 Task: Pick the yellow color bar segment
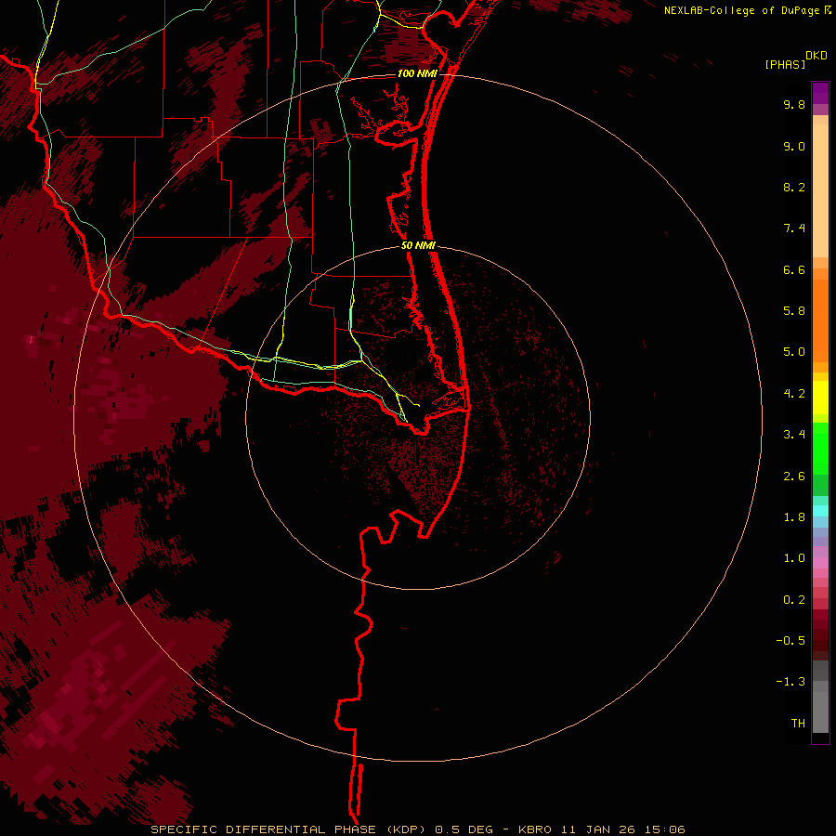(x=820, y=398)
